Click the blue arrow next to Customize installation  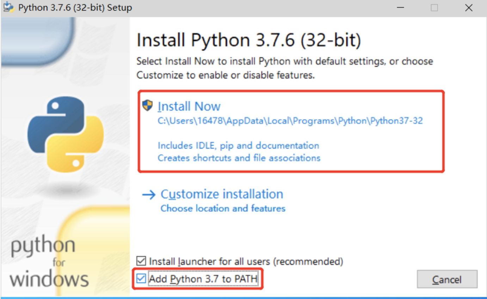[x=149, y=195]
